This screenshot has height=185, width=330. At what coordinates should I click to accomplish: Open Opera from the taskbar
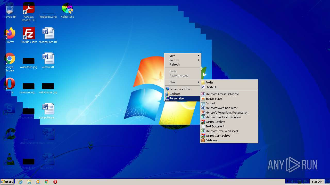pos(55,182)
